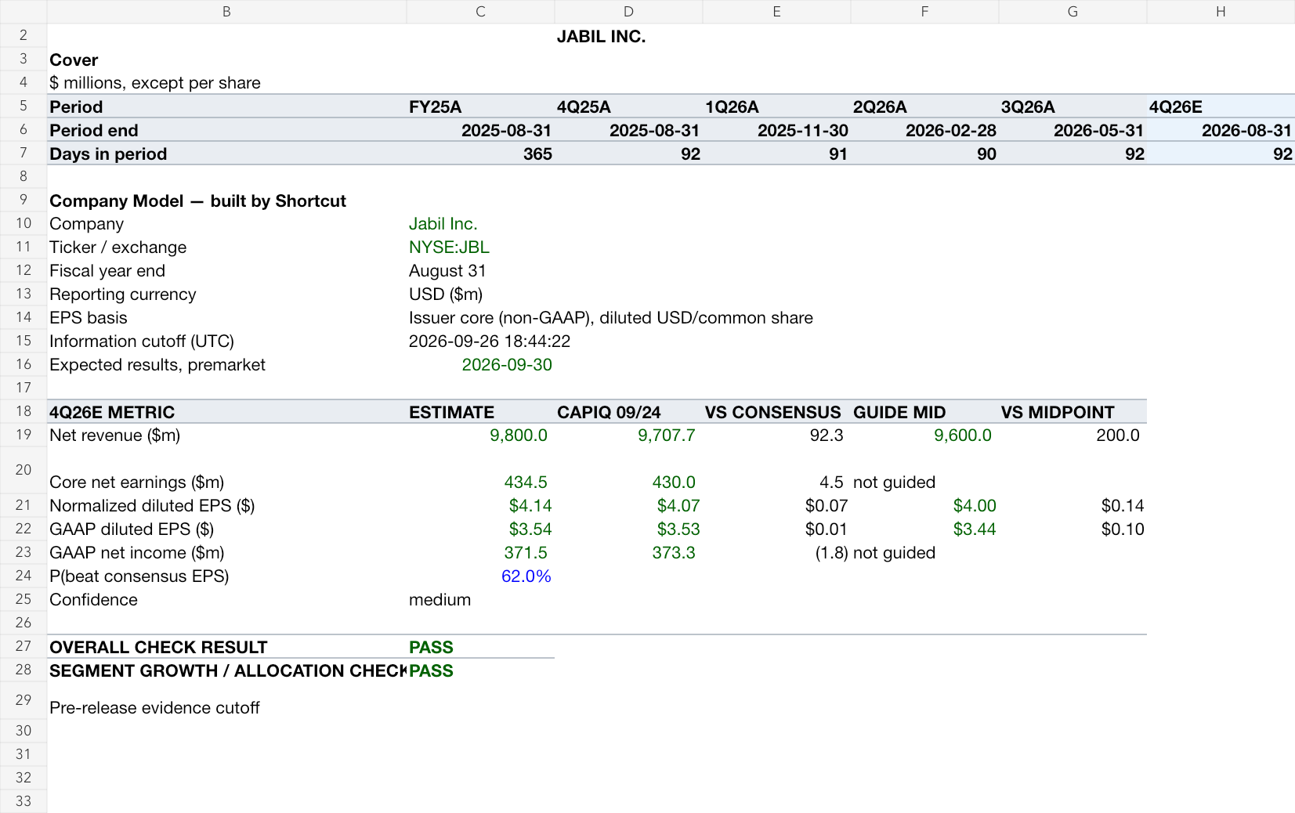Click the $0.14 vs midpoint cell

(x=1073, y=506)
